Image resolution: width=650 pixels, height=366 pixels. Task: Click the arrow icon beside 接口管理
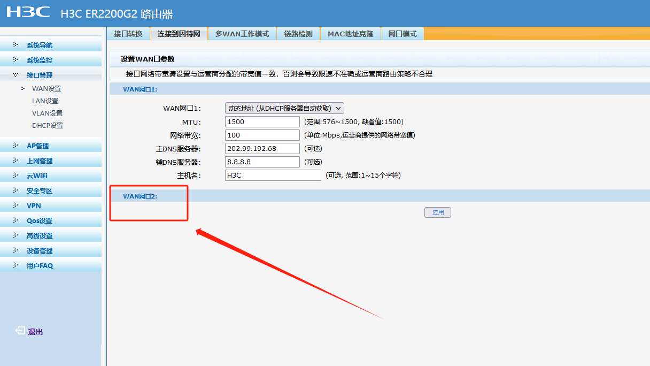(16, 75)
